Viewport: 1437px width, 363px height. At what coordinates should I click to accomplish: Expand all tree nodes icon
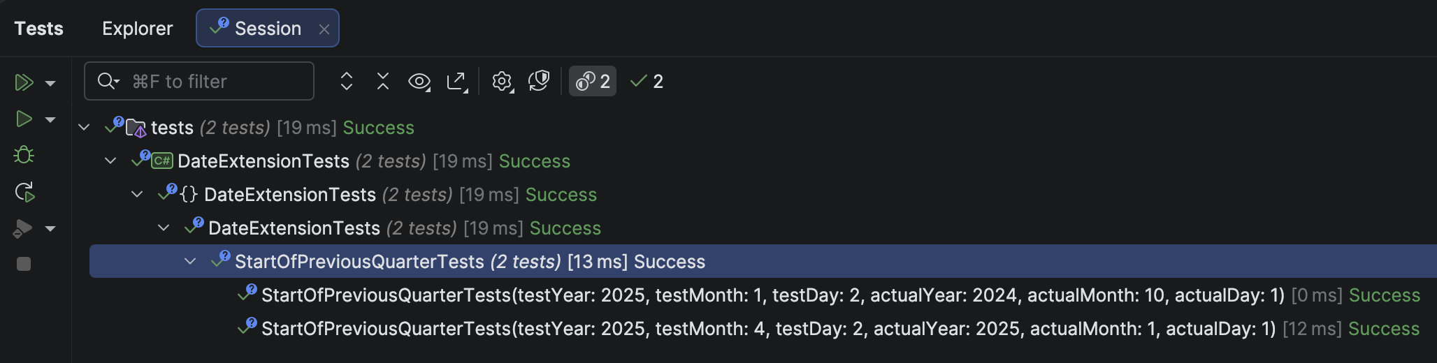tap(347, 82)
